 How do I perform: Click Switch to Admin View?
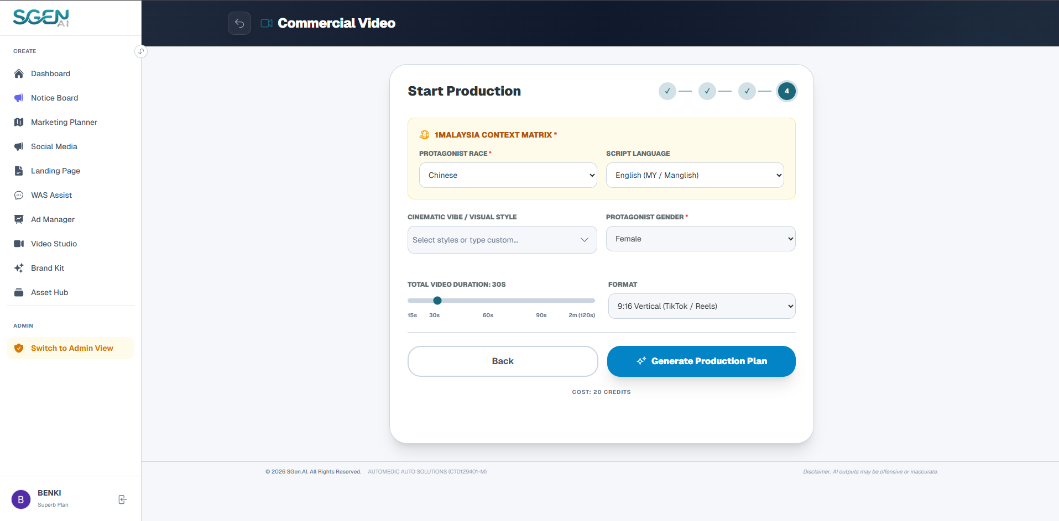tap(70, 348)
